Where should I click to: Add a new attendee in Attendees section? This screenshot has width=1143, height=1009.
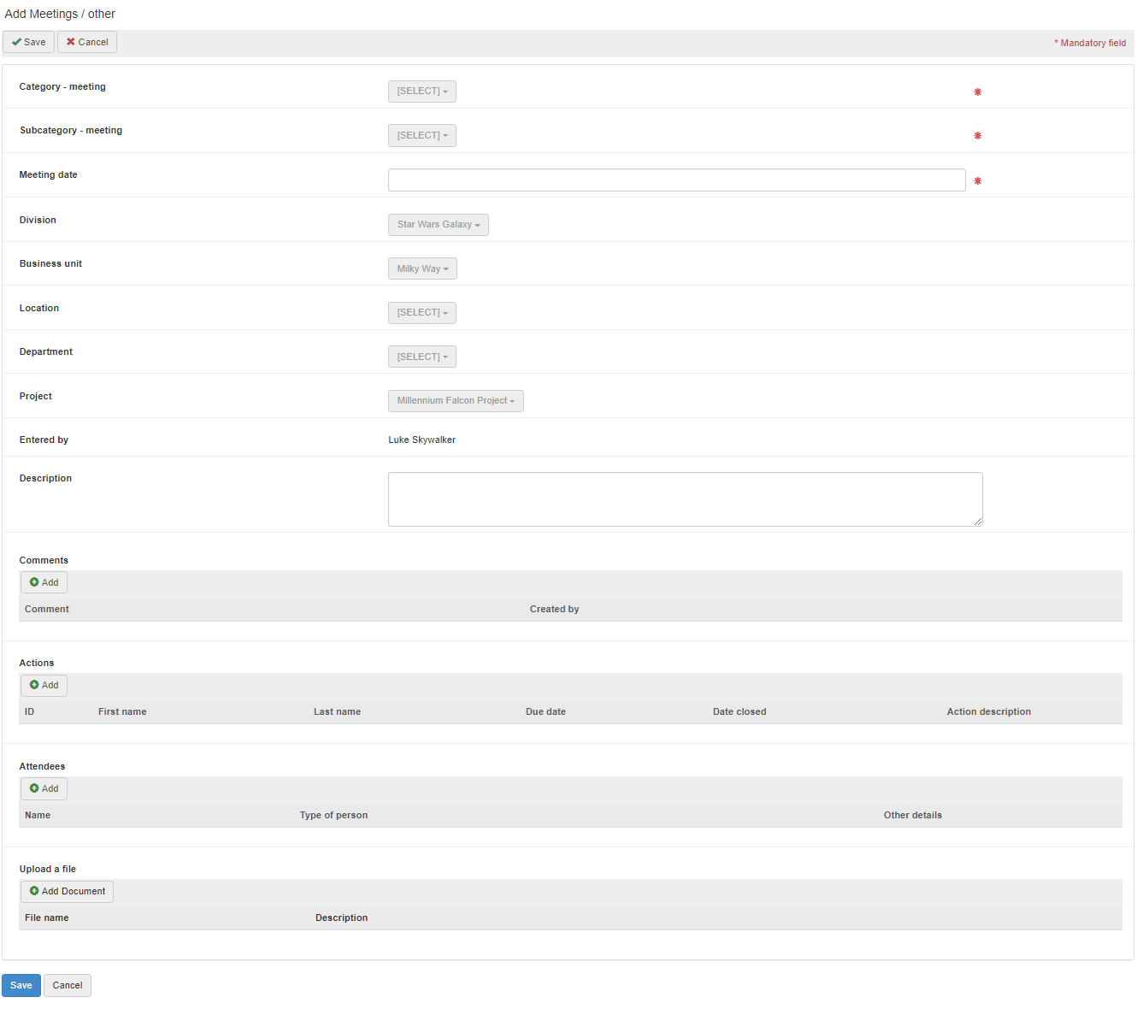[44, 788]
